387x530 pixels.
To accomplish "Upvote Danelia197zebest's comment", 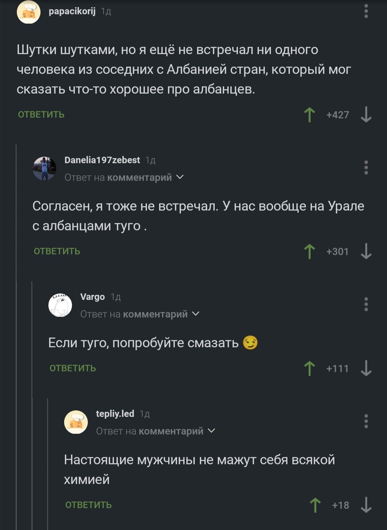I will (x=310, y=252).
